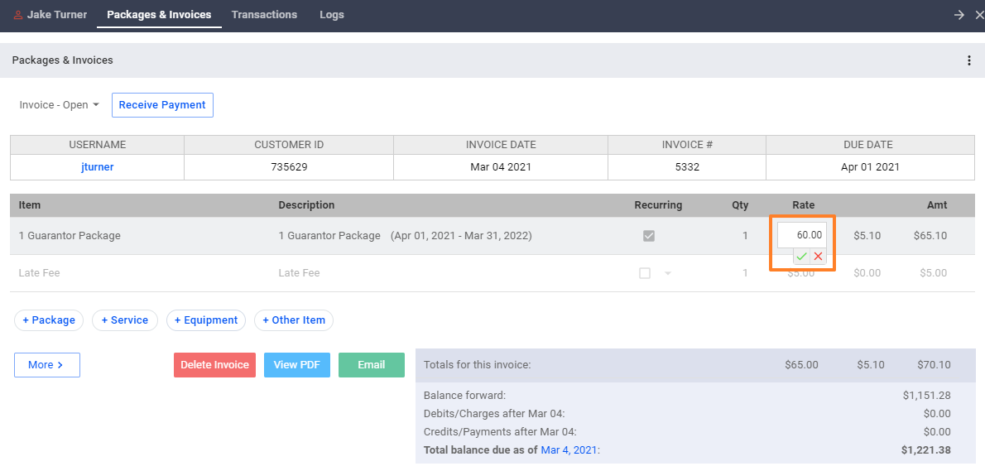Open the Mar 4, 2021 date link
This screenshot has height=471, width=985.
point(569,449)
